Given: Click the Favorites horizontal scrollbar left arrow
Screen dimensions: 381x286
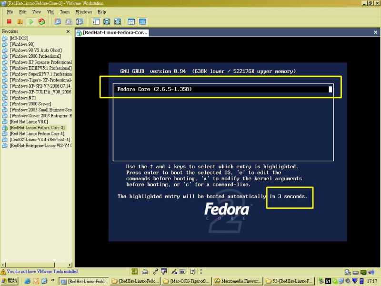Looking at the screenshot, I should tap(3, 265).
